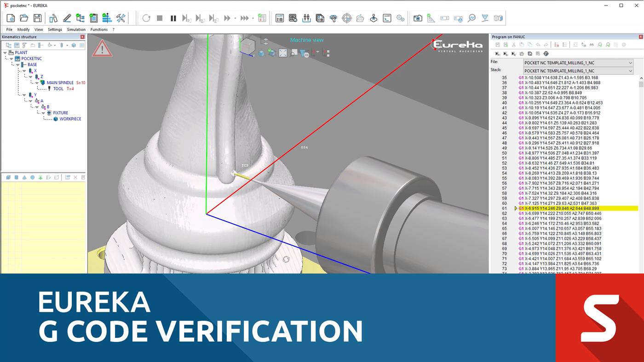Image resolution: width=644 pixels, height=362 pixels.
Task: Open the tools/settings wrench icon on the toolbar
Action: click(121, 18)
